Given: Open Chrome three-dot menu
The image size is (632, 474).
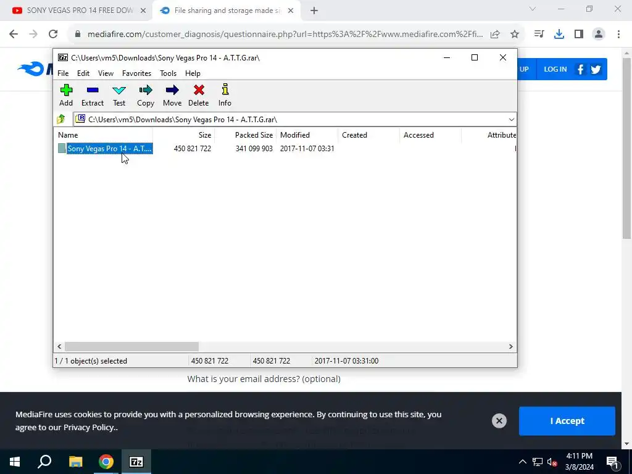Looking at the screenshot, I should [x=618, y=35].
